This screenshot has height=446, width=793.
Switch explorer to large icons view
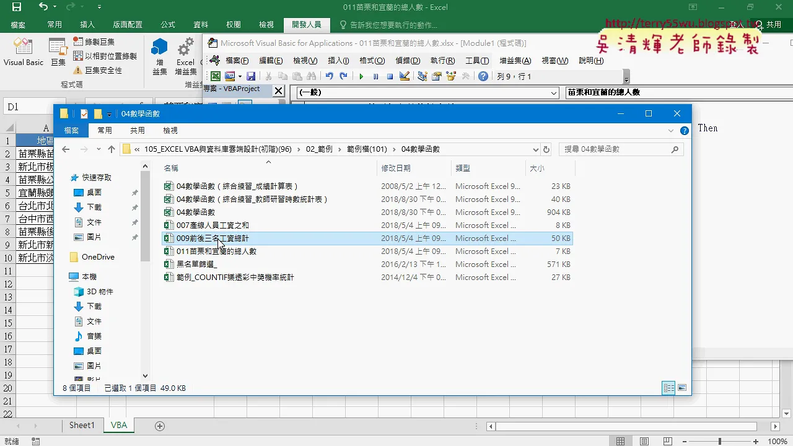tap(682, 388)
